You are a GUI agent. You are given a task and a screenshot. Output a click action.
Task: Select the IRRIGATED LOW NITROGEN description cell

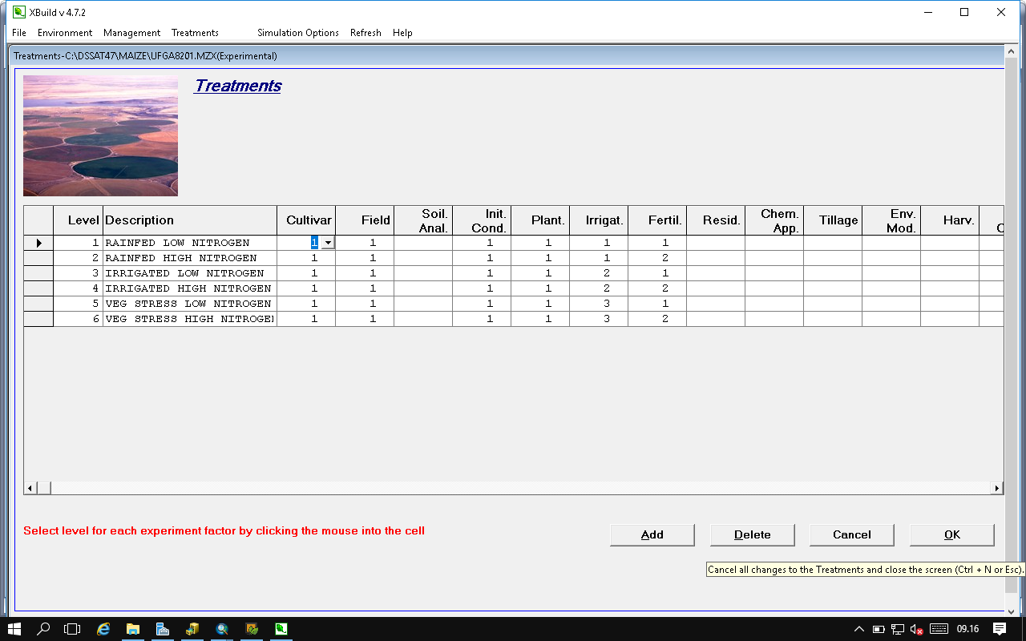[189, 273]
